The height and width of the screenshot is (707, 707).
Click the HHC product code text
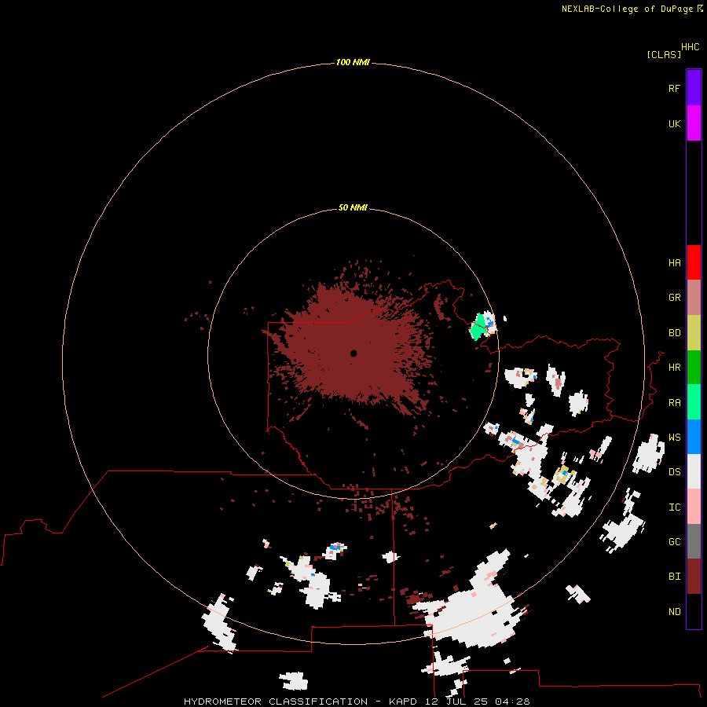(x=691, y=47)
